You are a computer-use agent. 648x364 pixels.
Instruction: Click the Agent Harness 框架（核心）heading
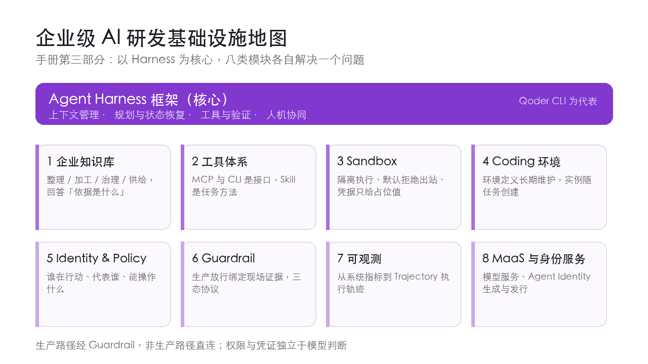pos(139,99)
